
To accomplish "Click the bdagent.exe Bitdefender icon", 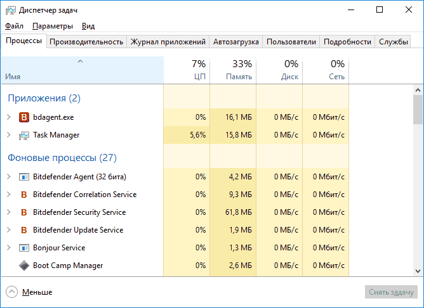I will (23, 117).
